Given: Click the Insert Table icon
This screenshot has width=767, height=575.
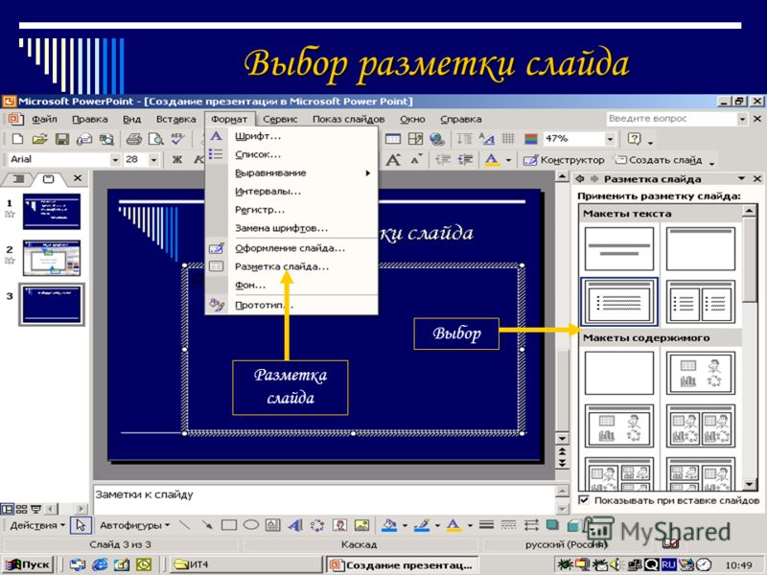Looking at the screenshot, I should (393, 139).
